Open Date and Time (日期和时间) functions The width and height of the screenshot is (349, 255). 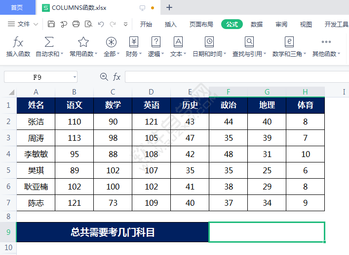pos(209,42)
